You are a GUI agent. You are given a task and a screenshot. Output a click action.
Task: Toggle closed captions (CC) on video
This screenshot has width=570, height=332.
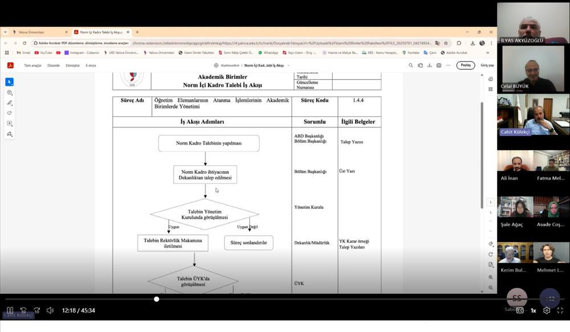(x=520, y=310)
